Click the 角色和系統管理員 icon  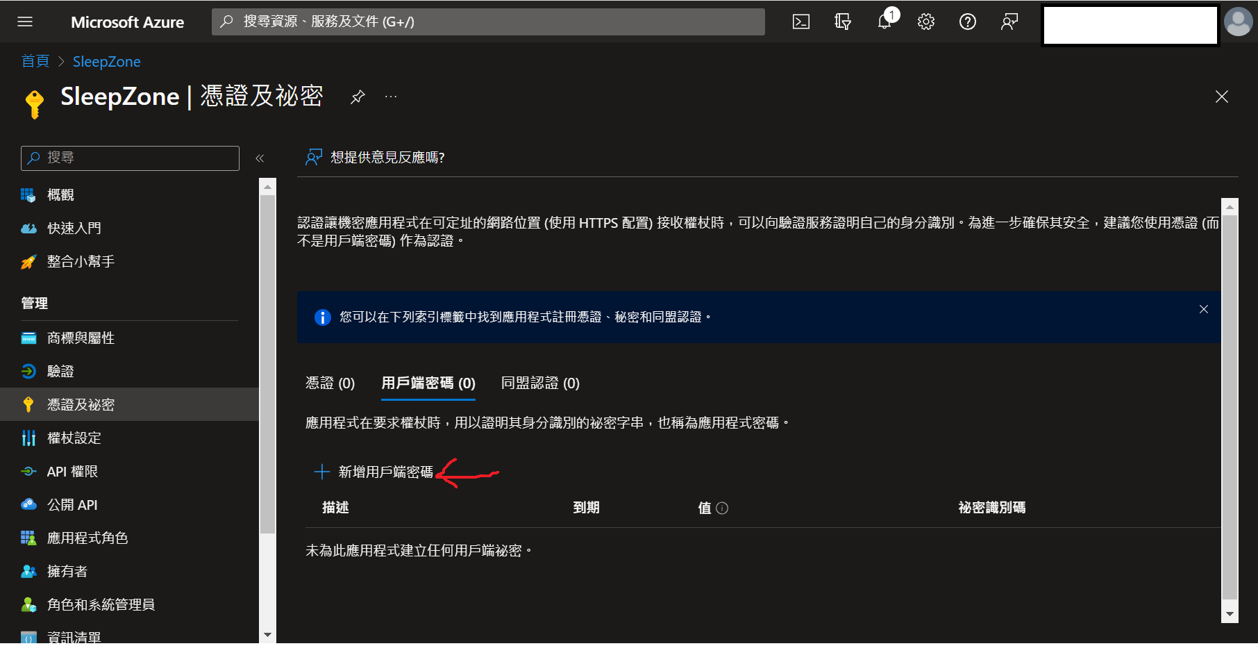28,605
